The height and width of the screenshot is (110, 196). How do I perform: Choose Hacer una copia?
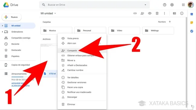(x=82, y=87)
